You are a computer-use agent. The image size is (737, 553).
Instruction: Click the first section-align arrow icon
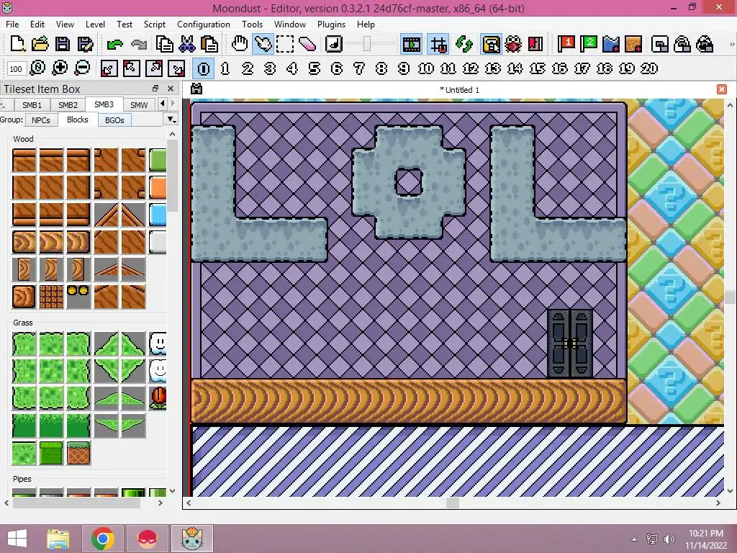[109, 68]
